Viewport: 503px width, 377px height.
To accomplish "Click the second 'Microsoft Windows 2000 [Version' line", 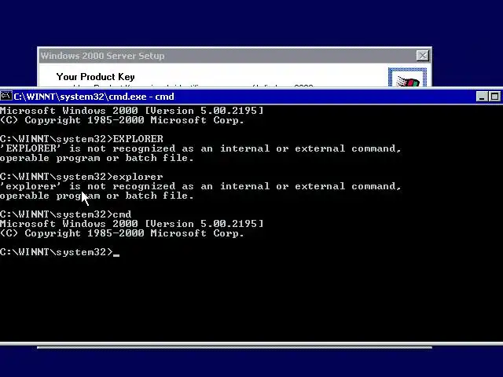I will tap(131, 224).
